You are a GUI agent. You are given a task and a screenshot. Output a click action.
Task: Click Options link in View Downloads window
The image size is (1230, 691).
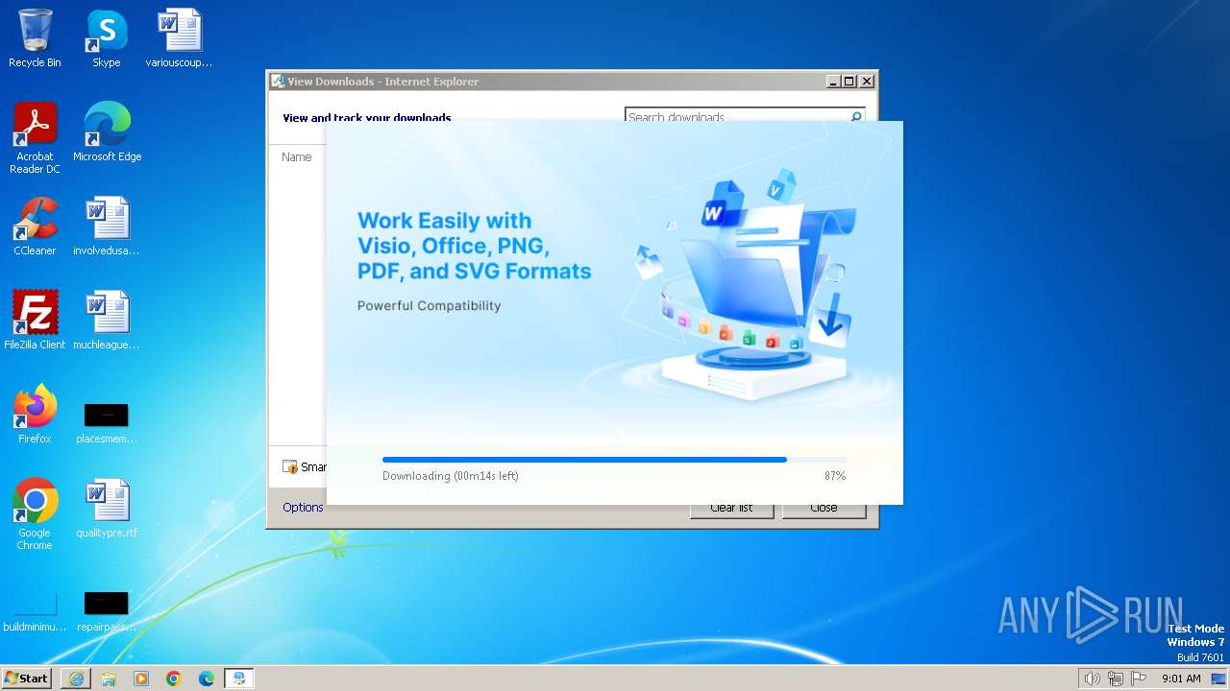[x=303, y=508]
